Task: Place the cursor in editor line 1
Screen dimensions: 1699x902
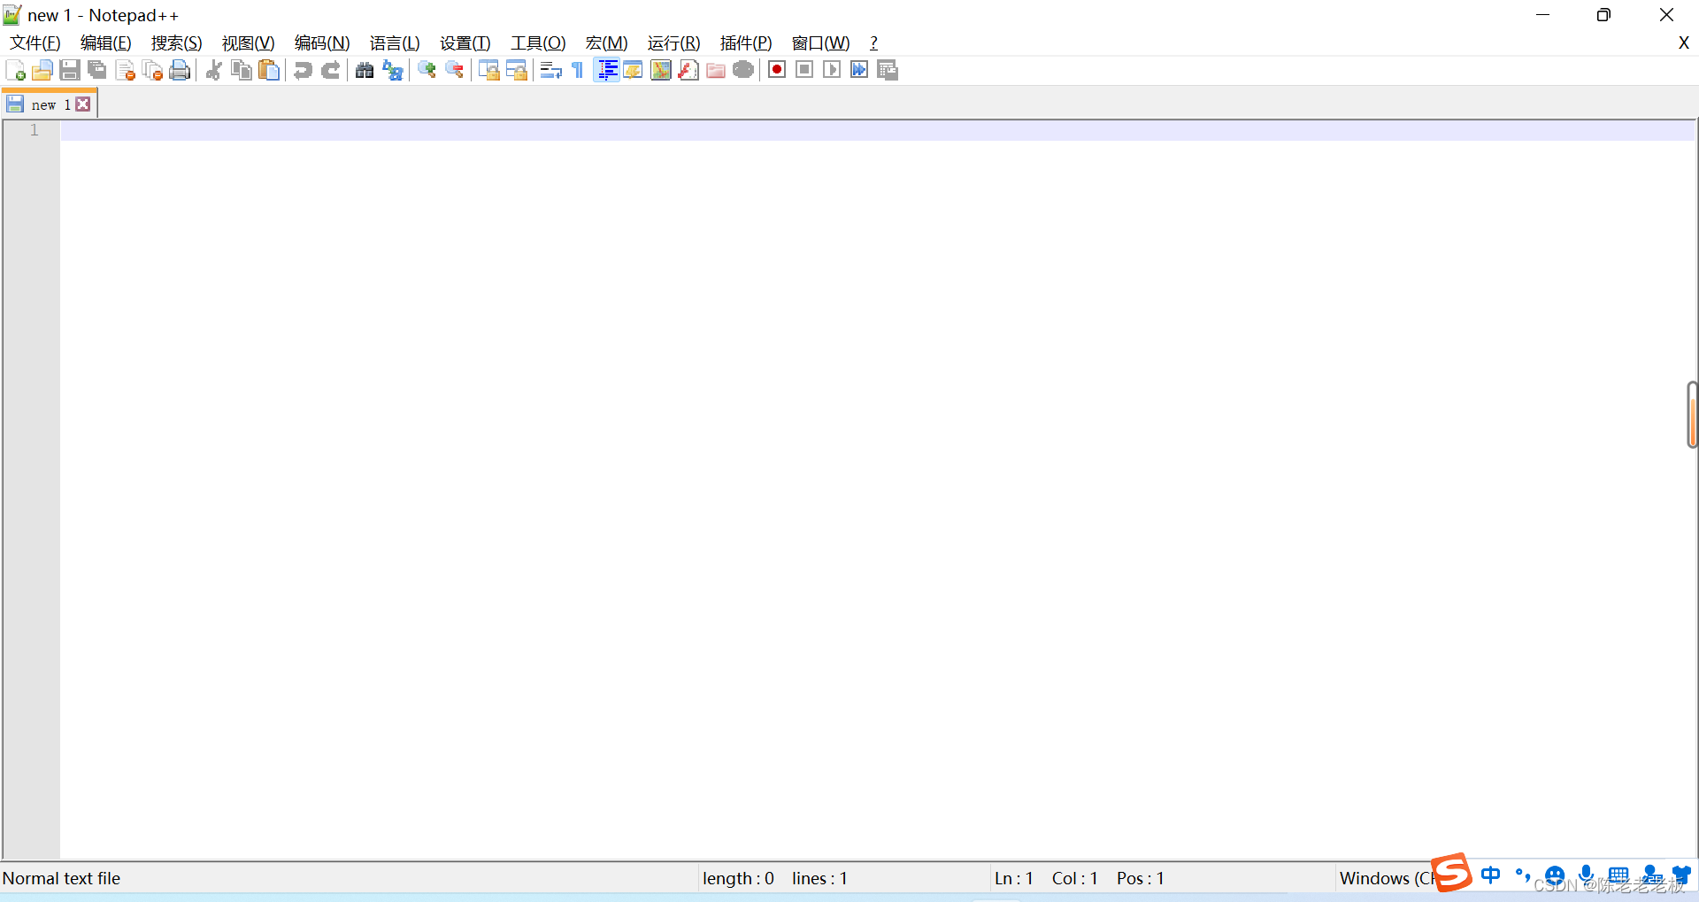Action: pos(878,130)
